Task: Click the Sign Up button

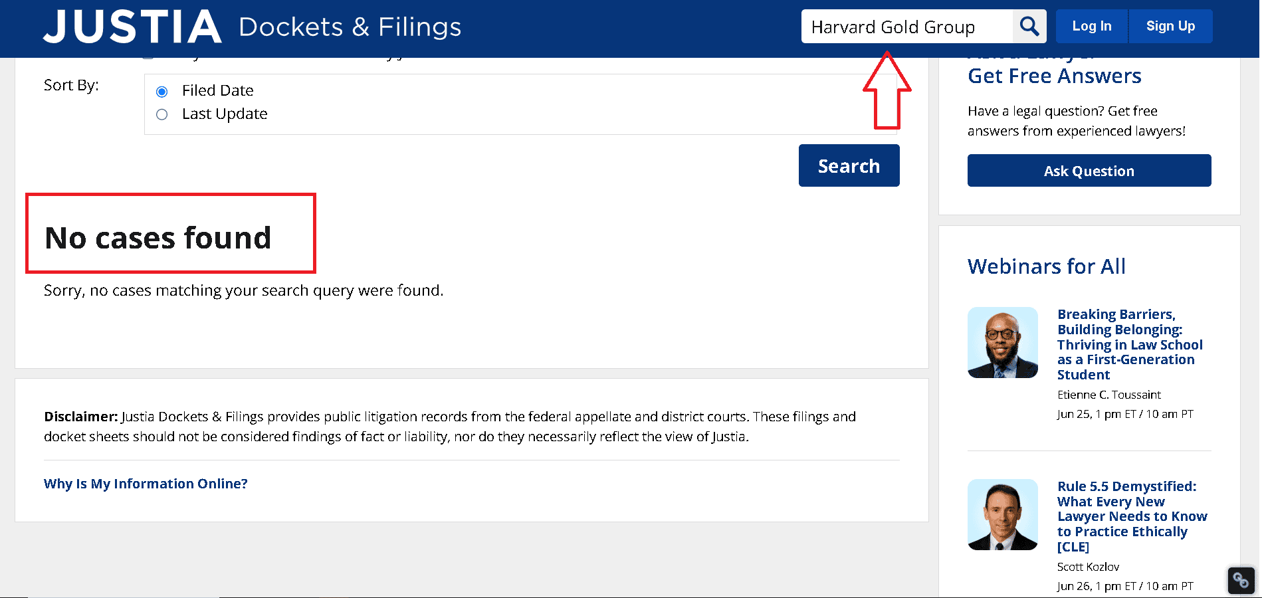Action: pyautogui.click(x=1170, y=27)
